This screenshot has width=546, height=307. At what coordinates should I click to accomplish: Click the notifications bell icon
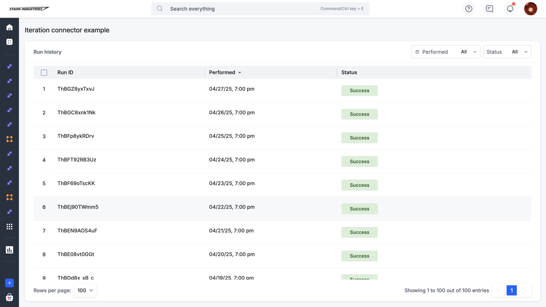(x=510, y=9)
